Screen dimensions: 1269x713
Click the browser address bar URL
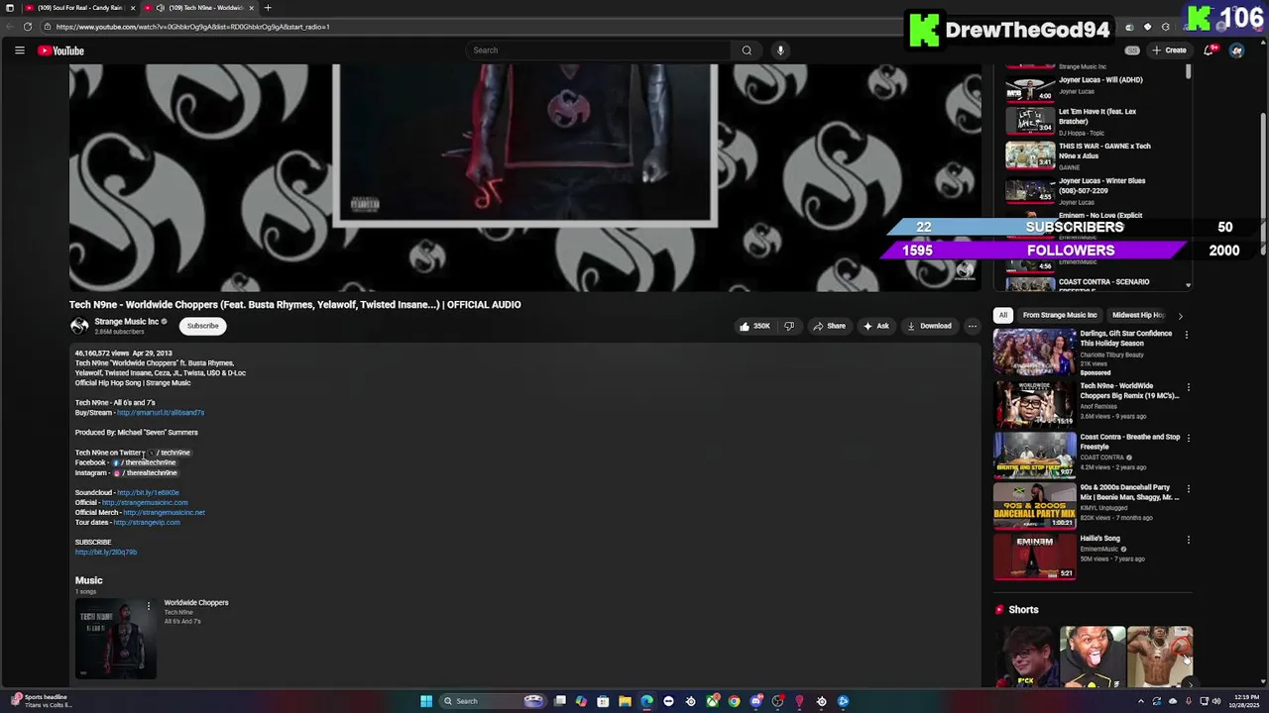coord(192,27)
